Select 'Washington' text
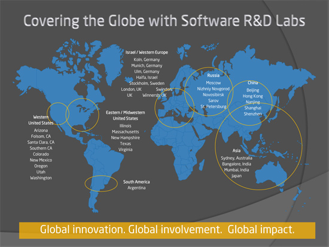Screen dimensions: 329x247 tap(41, 178)
